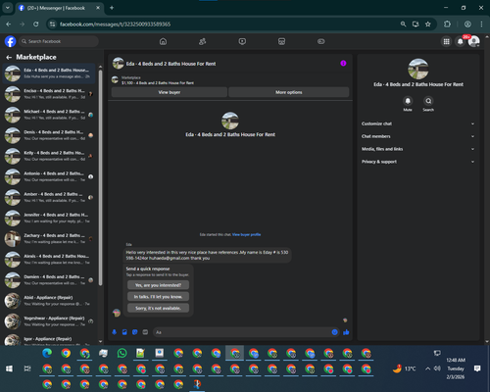This screenshot has width=490, height=392.
Task: Send quick reply 'In talks. I'll let you know.'
Action: tap(158, 297)
